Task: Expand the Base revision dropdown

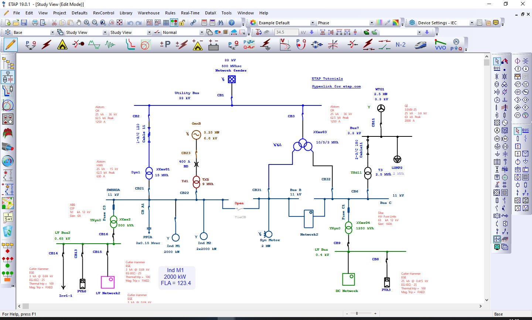Action: [52, 32]
